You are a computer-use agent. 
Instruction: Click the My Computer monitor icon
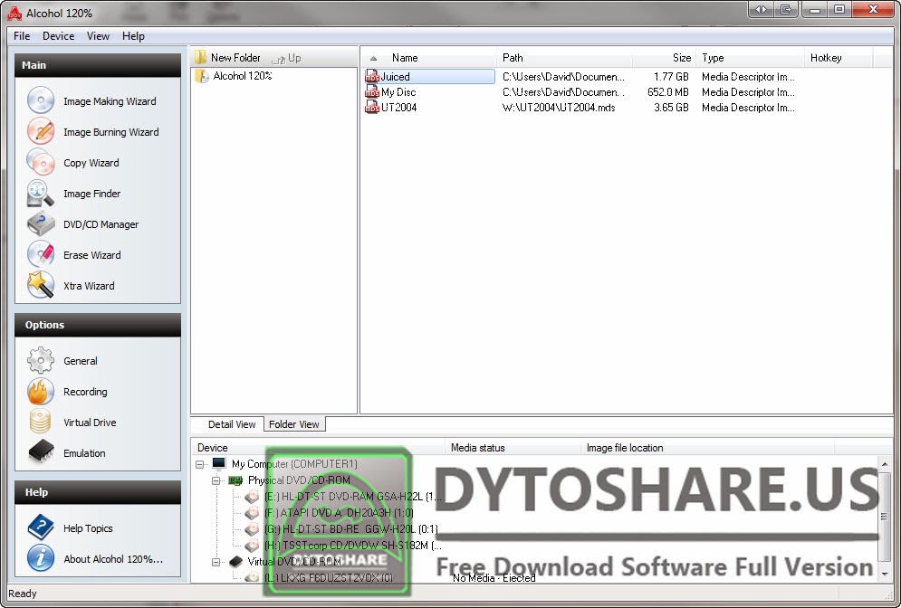pyautogui.click(x=219, y=463)
